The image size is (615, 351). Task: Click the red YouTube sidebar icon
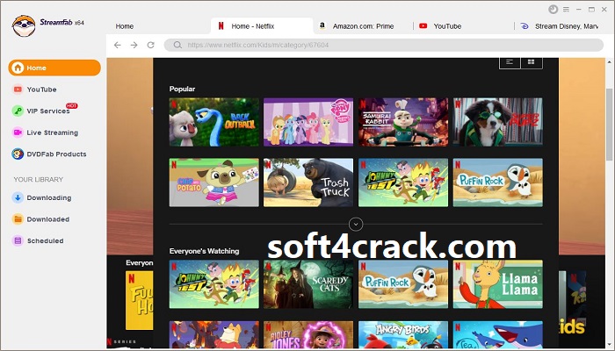pos(18,90)
